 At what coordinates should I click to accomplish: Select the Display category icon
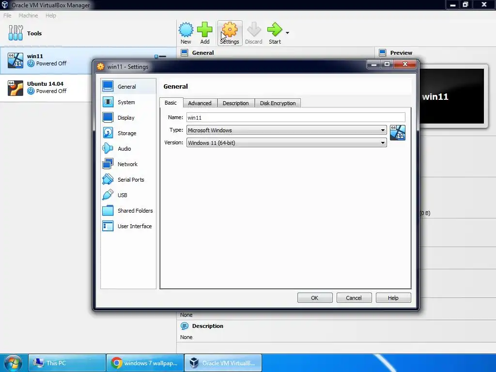pyautogui.click(x=108, y=117)
